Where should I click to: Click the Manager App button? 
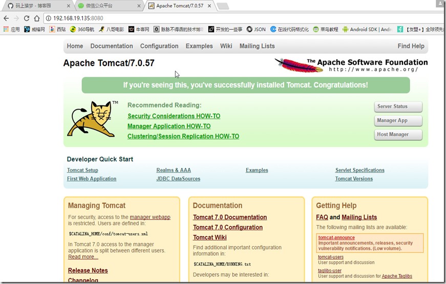(398, 121)
